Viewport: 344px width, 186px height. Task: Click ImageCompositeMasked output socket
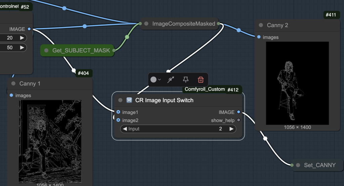pyautogui.click(x=218, y=23)
